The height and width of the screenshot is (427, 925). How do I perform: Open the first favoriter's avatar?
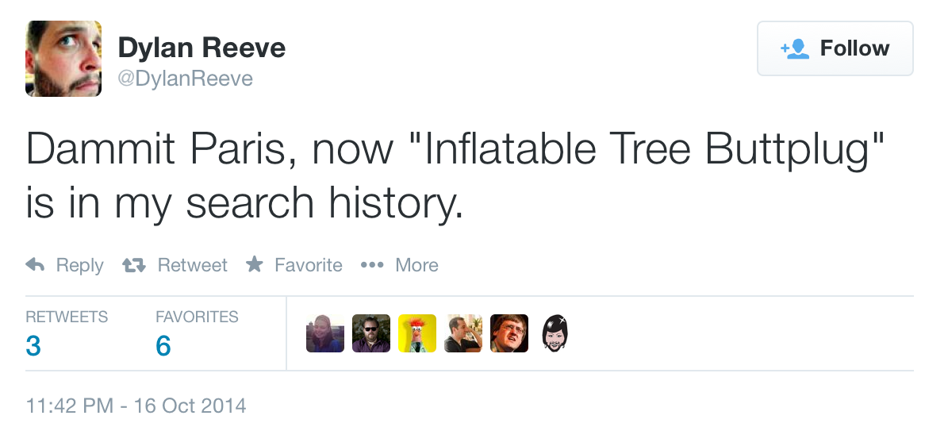325,333
